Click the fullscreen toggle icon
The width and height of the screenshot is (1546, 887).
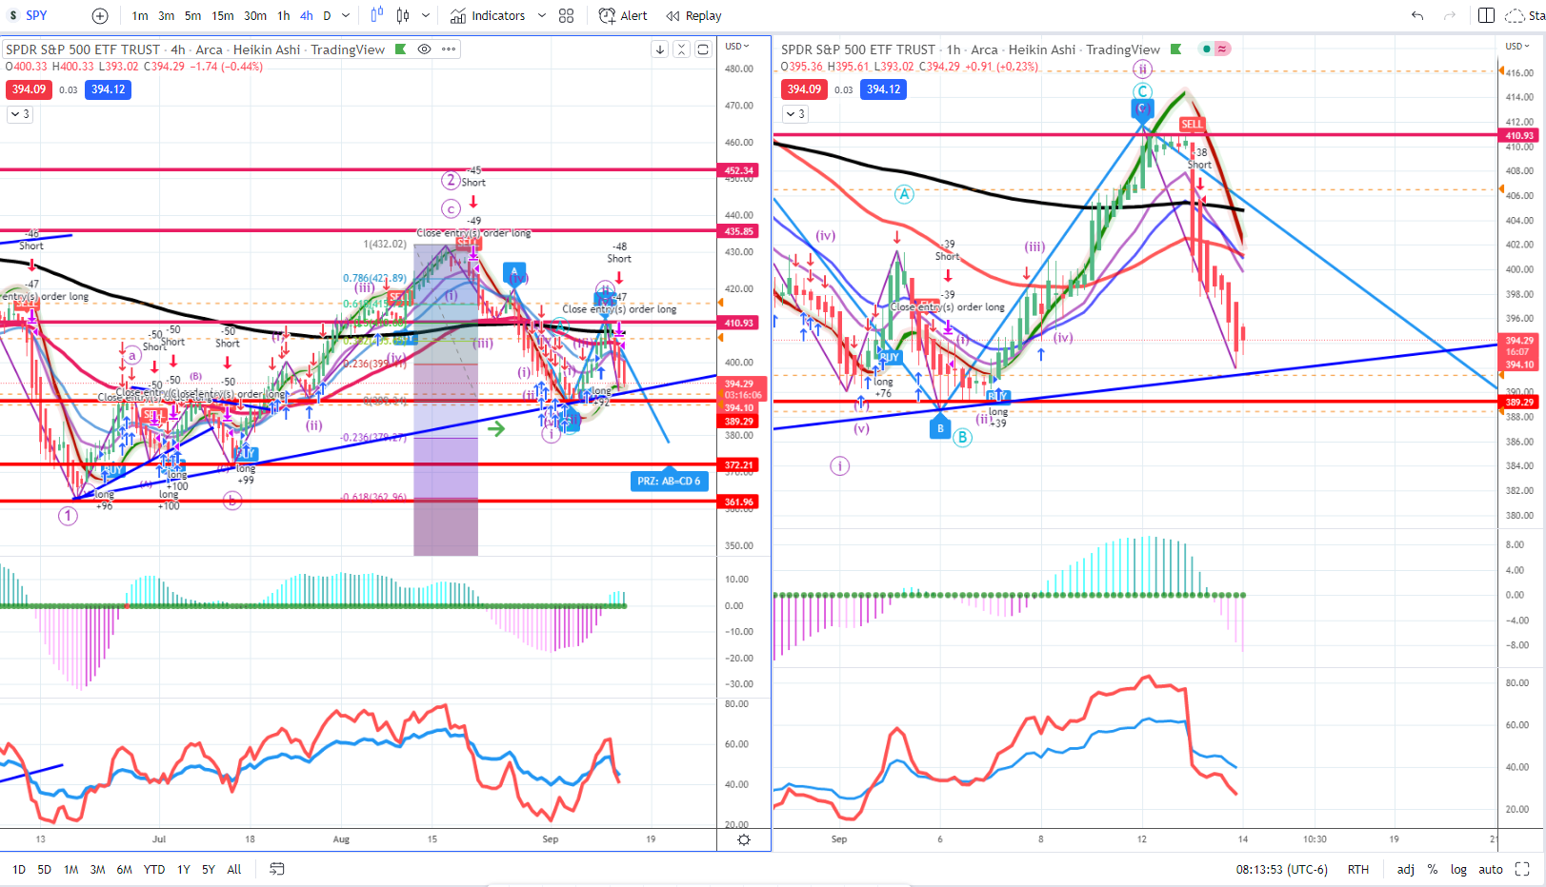1522,869
